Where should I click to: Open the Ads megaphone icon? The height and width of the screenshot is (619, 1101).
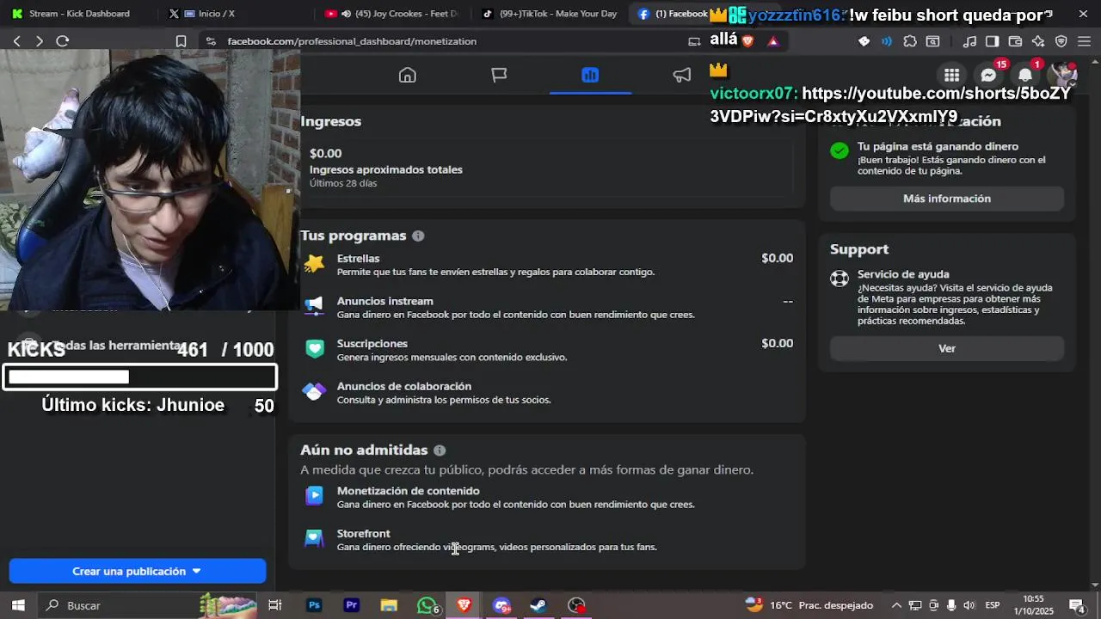(681, 75)
